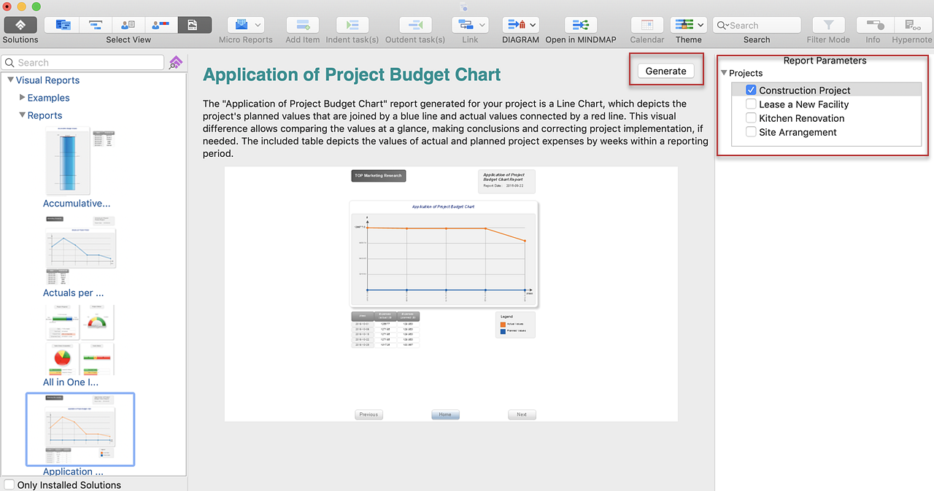This screenshot has width=934, height=491.
Task: Collapse the Reports tree node
Action: [22, 115]
